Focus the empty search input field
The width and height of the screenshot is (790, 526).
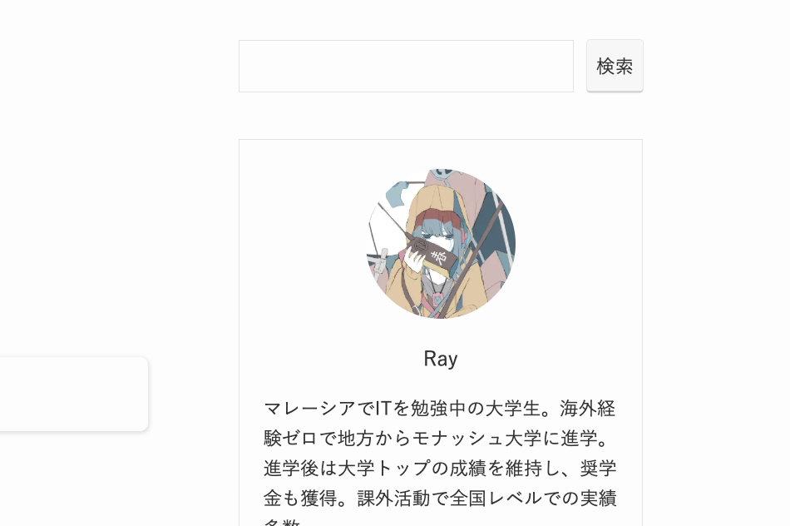pyautogui.click(x=406, y=66)
